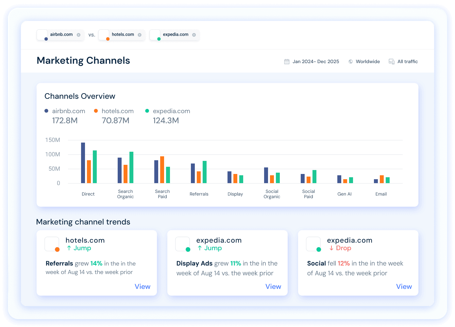
Task: View the expedia.com Social drop trend
Action: (x=404, y=286)
